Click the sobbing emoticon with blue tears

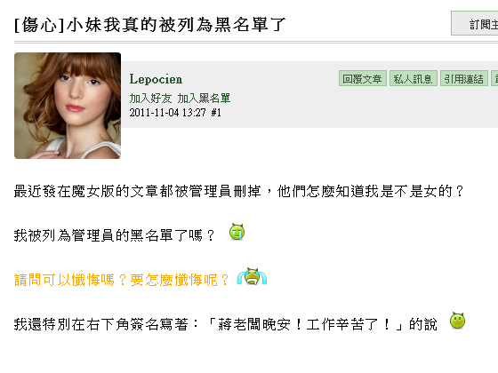coord(252,276)
